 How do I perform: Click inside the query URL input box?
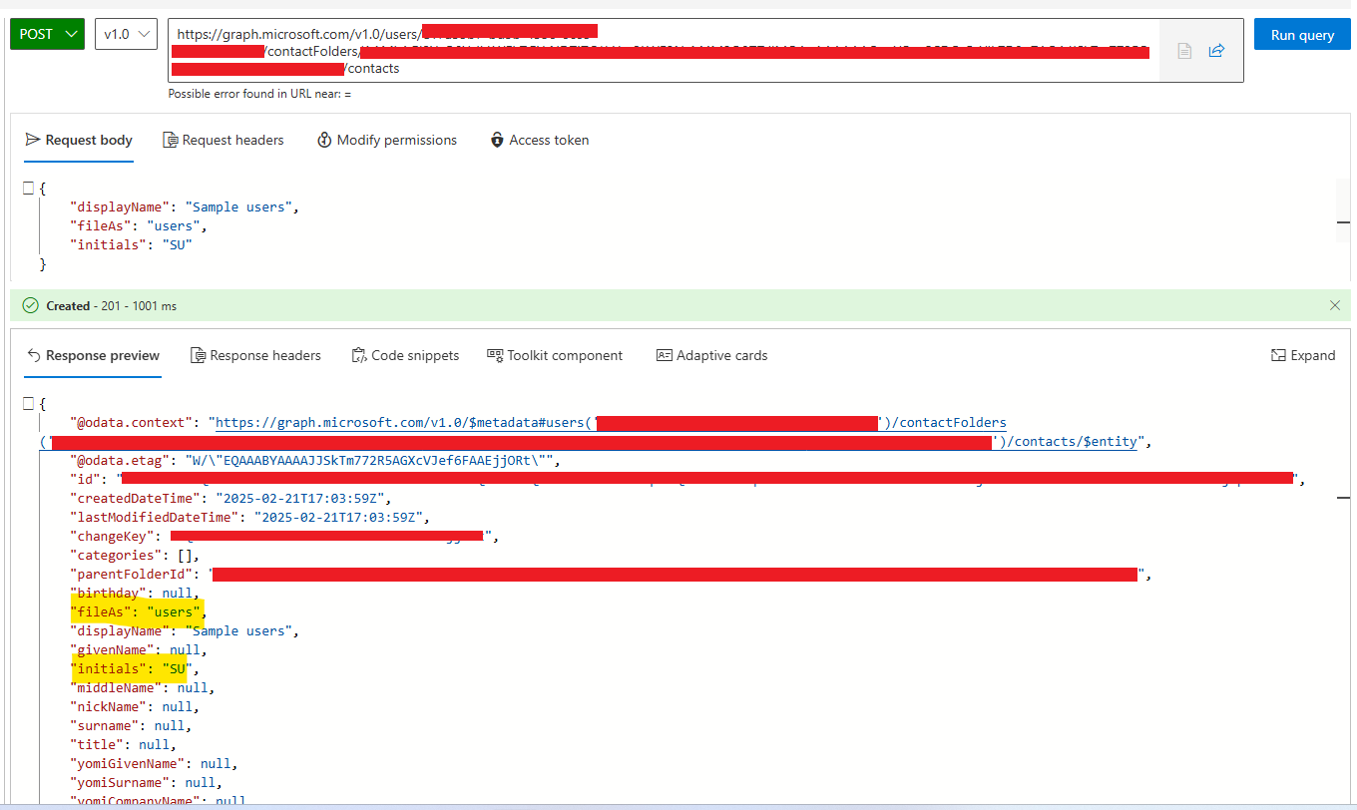tap(663, 50)
